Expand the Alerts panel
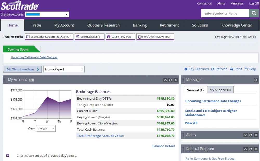Image resolution: width=260 pixels, height=161 pixels. pos(245,135)
